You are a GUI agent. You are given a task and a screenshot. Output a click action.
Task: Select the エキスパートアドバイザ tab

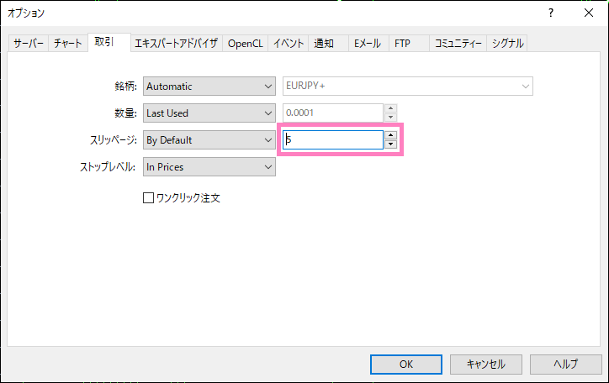click(x=177, y=44)
